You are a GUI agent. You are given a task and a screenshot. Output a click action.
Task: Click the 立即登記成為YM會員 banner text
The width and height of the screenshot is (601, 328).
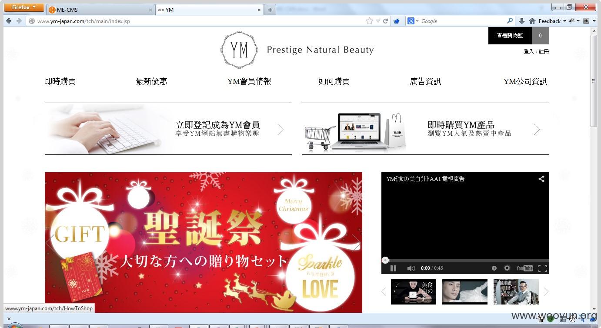[x=217, y=125]
